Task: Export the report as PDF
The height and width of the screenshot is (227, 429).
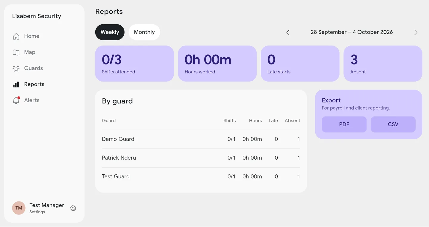Action: tap(344, 124)
